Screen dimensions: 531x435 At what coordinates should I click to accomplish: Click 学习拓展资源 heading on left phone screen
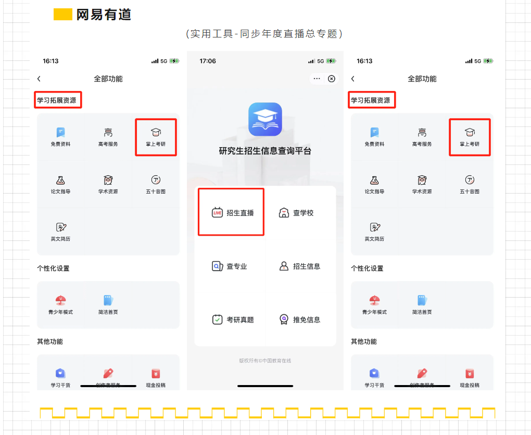pos(57,100)
